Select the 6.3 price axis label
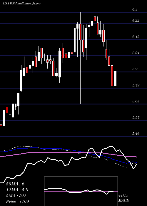 [x=135, y=9]
